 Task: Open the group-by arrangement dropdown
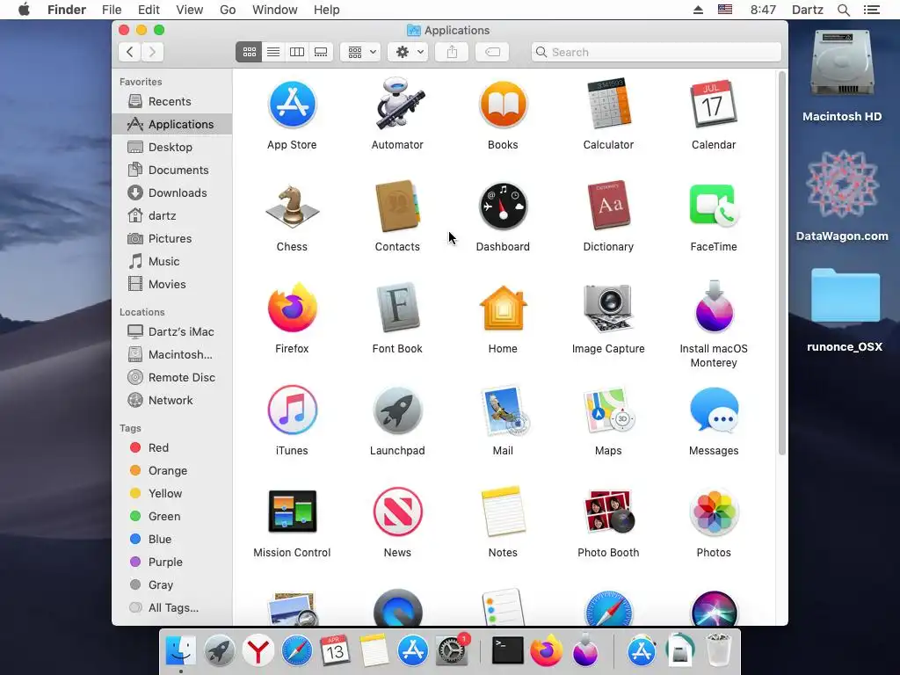pyautogui.click(x=360, y=52)
